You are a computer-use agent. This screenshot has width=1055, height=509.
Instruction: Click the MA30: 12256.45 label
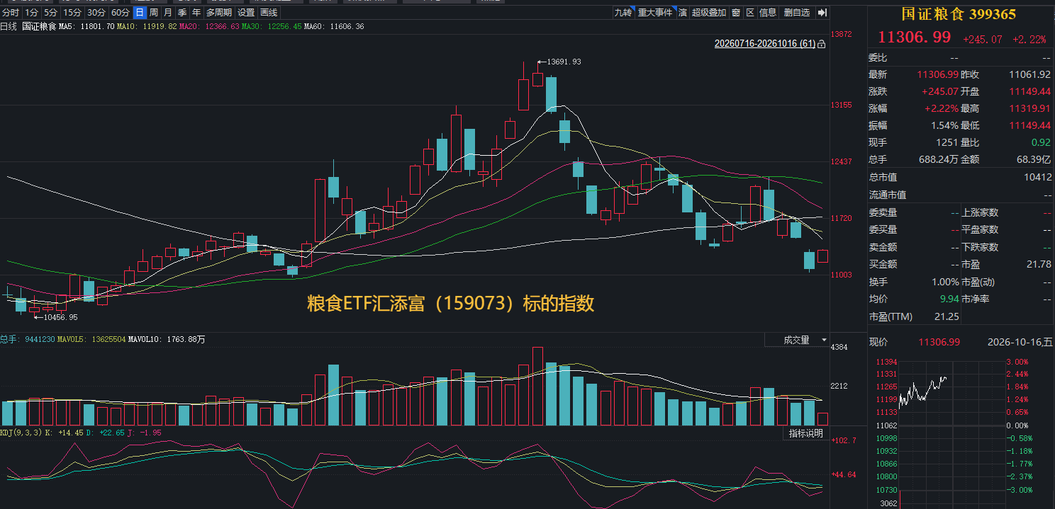point(272,26)
